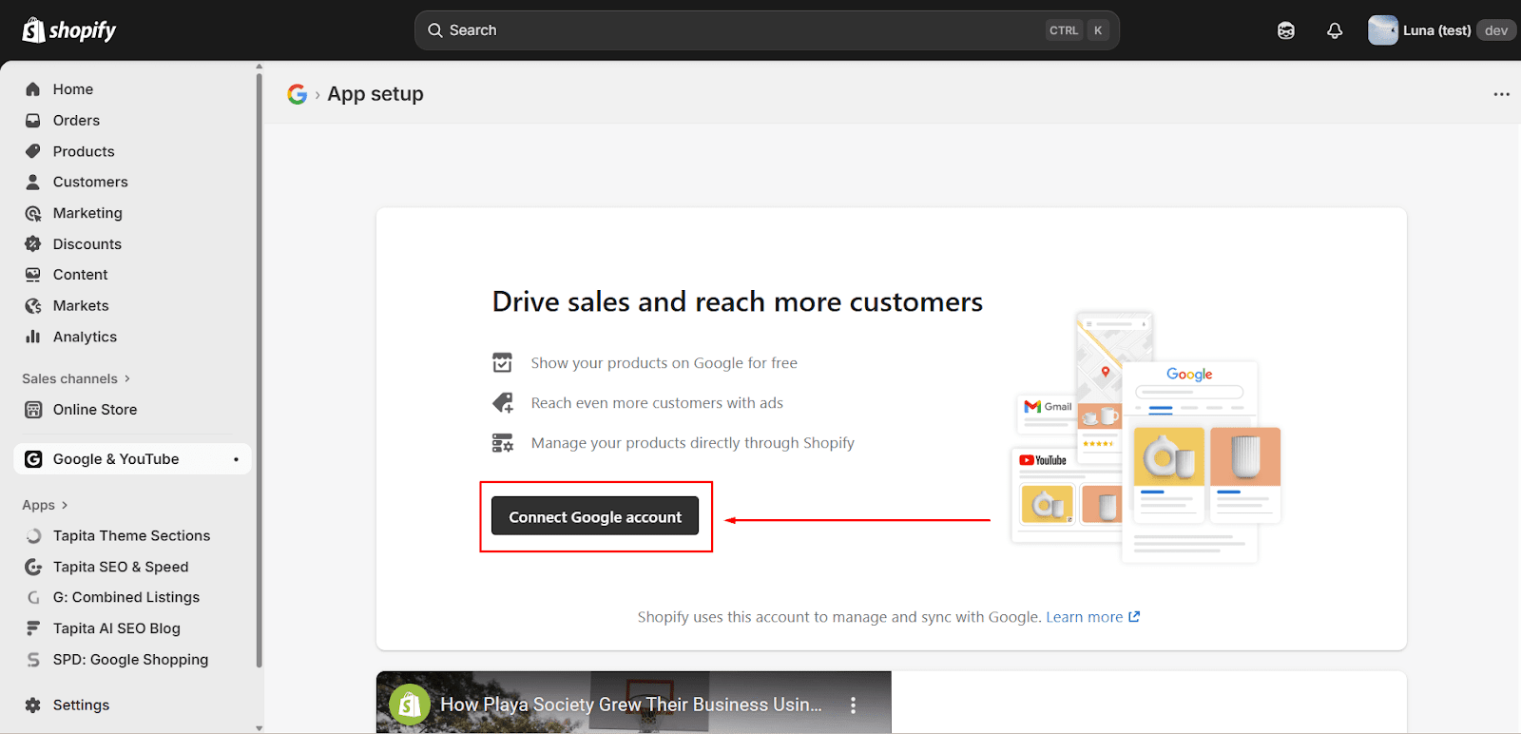Focus the Search field
This screenshot has width=1521, height=734.
766,30
